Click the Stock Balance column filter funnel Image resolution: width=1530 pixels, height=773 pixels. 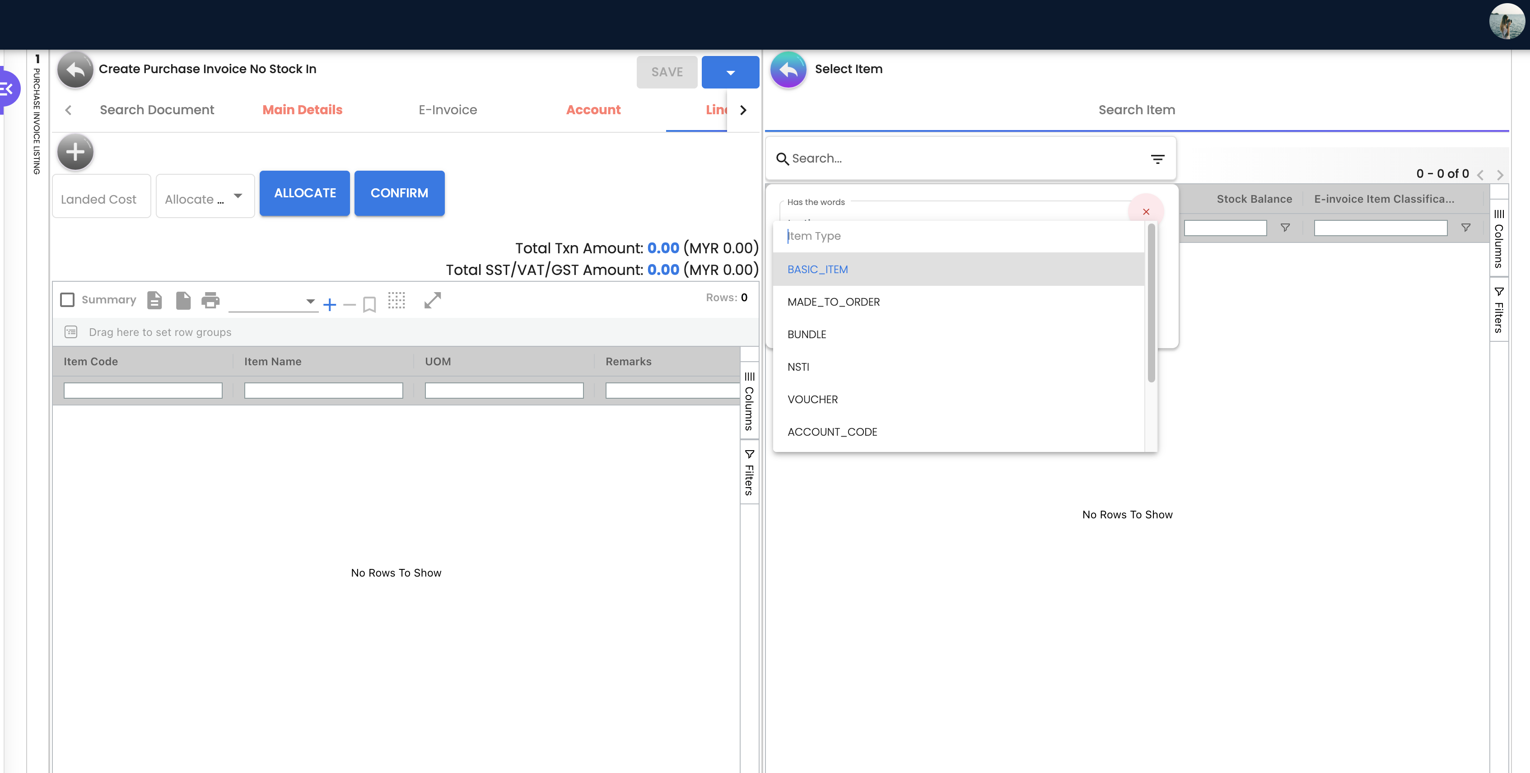point(1285,228)
